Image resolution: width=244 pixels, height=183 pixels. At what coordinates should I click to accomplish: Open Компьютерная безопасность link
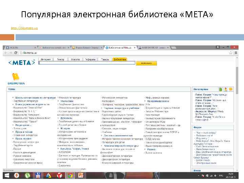coord(160,118)
